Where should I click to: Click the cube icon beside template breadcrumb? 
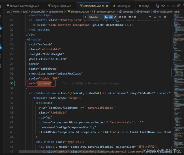click(x=121, y=12)
